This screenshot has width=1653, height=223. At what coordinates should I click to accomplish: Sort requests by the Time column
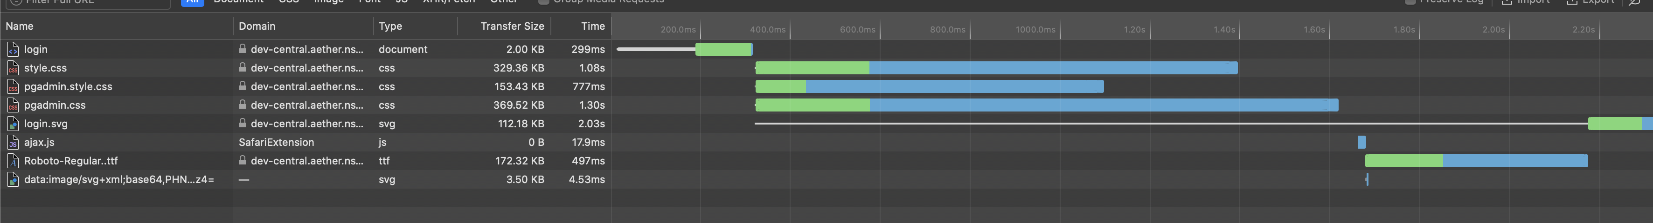(x=592, y=26)
